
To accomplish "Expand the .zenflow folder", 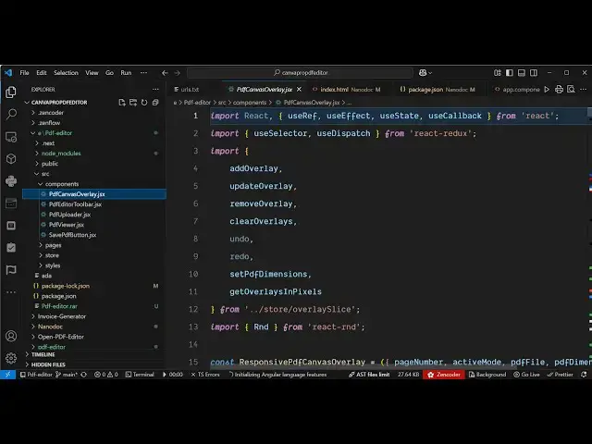I will (49, 123).
